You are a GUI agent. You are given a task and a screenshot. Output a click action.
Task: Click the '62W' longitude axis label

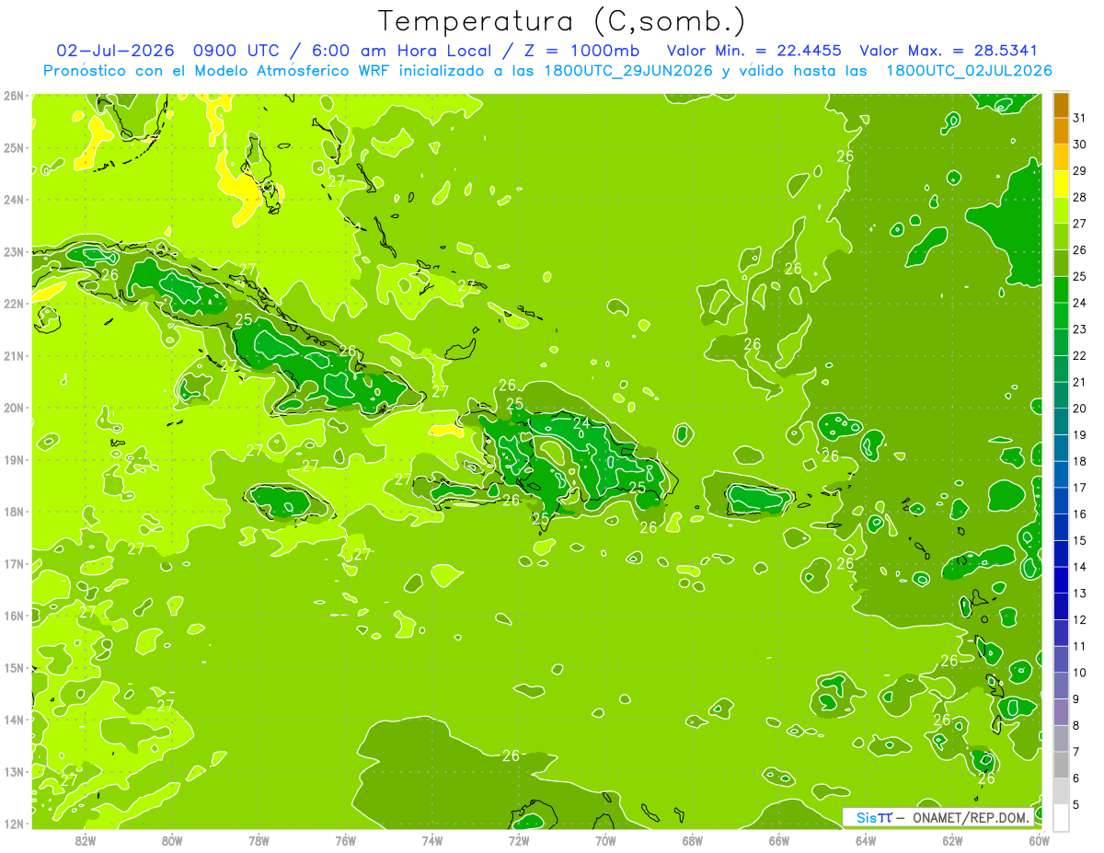pos(952,840)
